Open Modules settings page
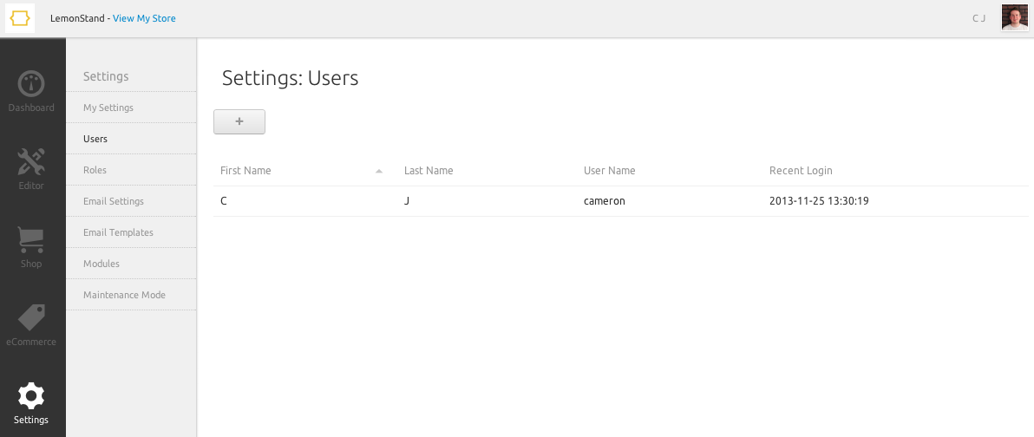The height and width of the screenshot is (437, 1034). click(x=131, y=264)
